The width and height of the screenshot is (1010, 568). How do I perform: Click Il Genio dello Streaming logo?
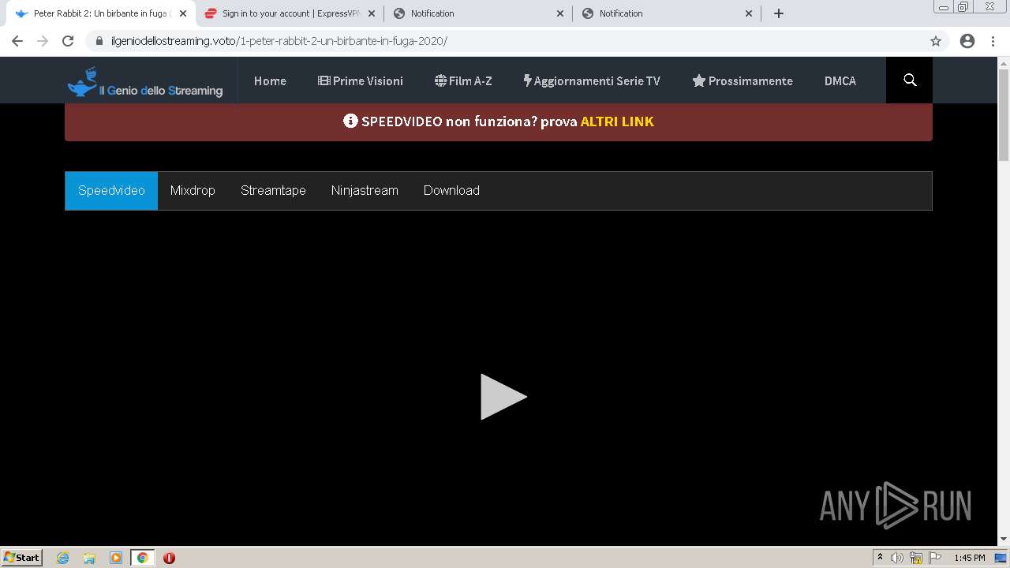[x=145, y=82]
